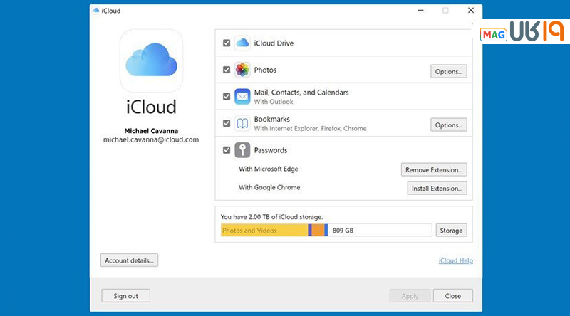The image size is (570, 316).
Task: Click the large iCloud logo
Action: pyautogui.click(x=150, y=62)
